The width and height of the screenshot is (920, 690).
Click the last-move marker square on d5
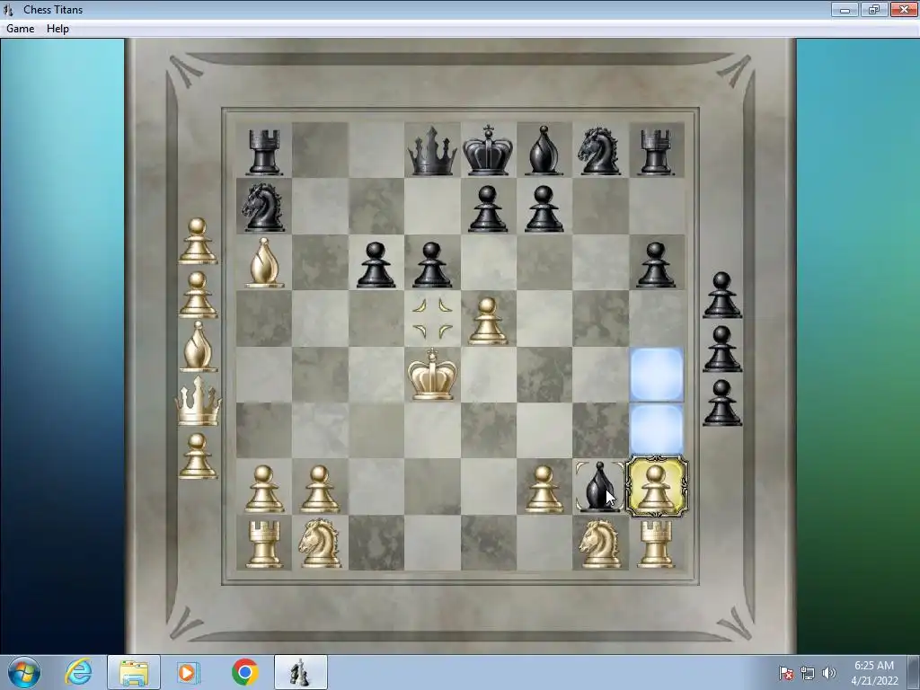coord(432,319)
